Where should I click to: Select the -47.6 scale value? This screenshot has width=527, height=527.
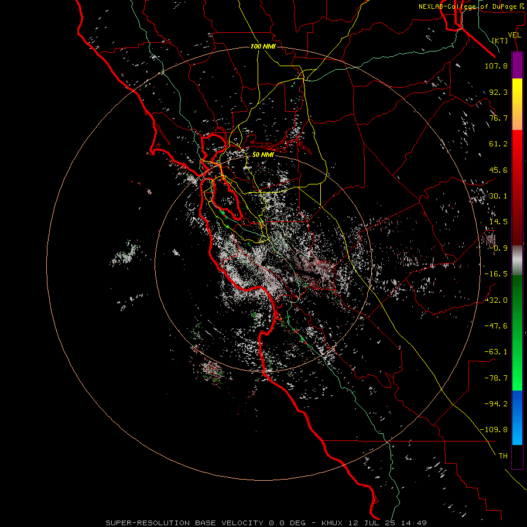(x=496, y=326)
